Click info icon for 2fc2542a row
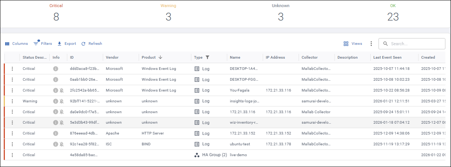 (x=56, y=90)
